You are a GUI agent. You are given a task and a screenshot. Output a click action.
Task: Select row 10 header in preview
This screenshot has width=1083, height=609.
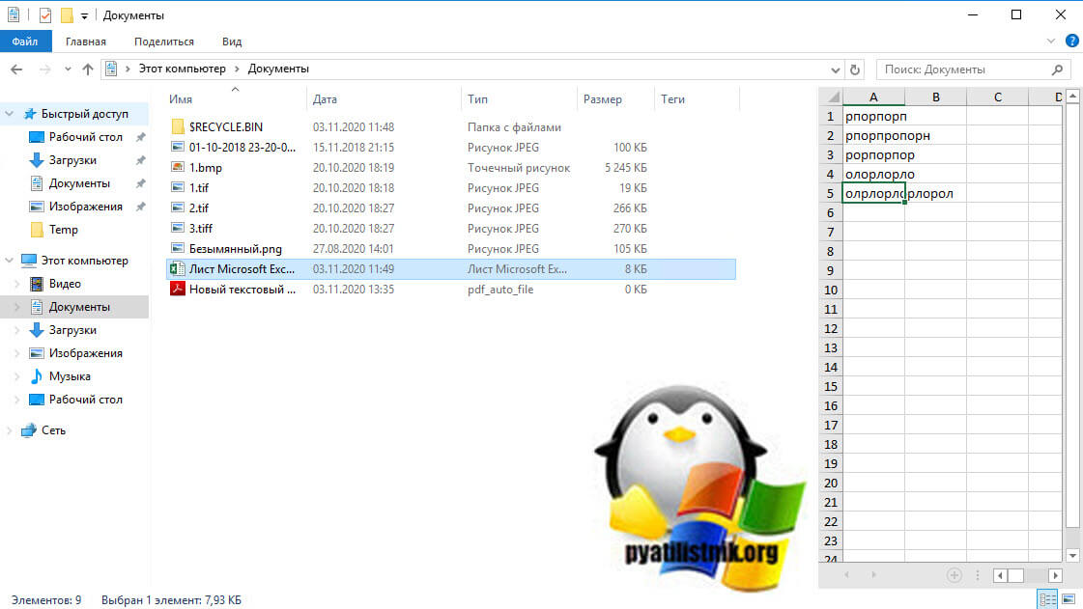click(x=831, y=291)
